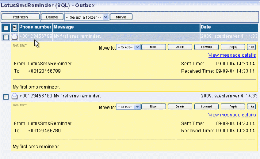This screenshot has width=260, height=159.
Task: Click envelope icon of +00123456780 row
Action: coord(15,96)
